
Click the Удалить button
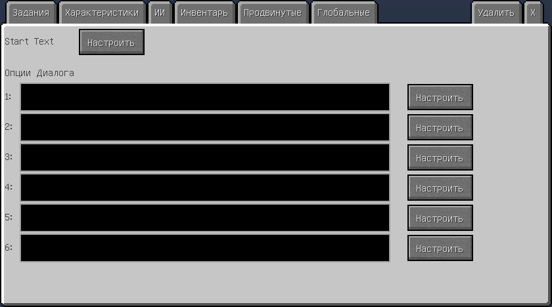[x=496, y=13]
